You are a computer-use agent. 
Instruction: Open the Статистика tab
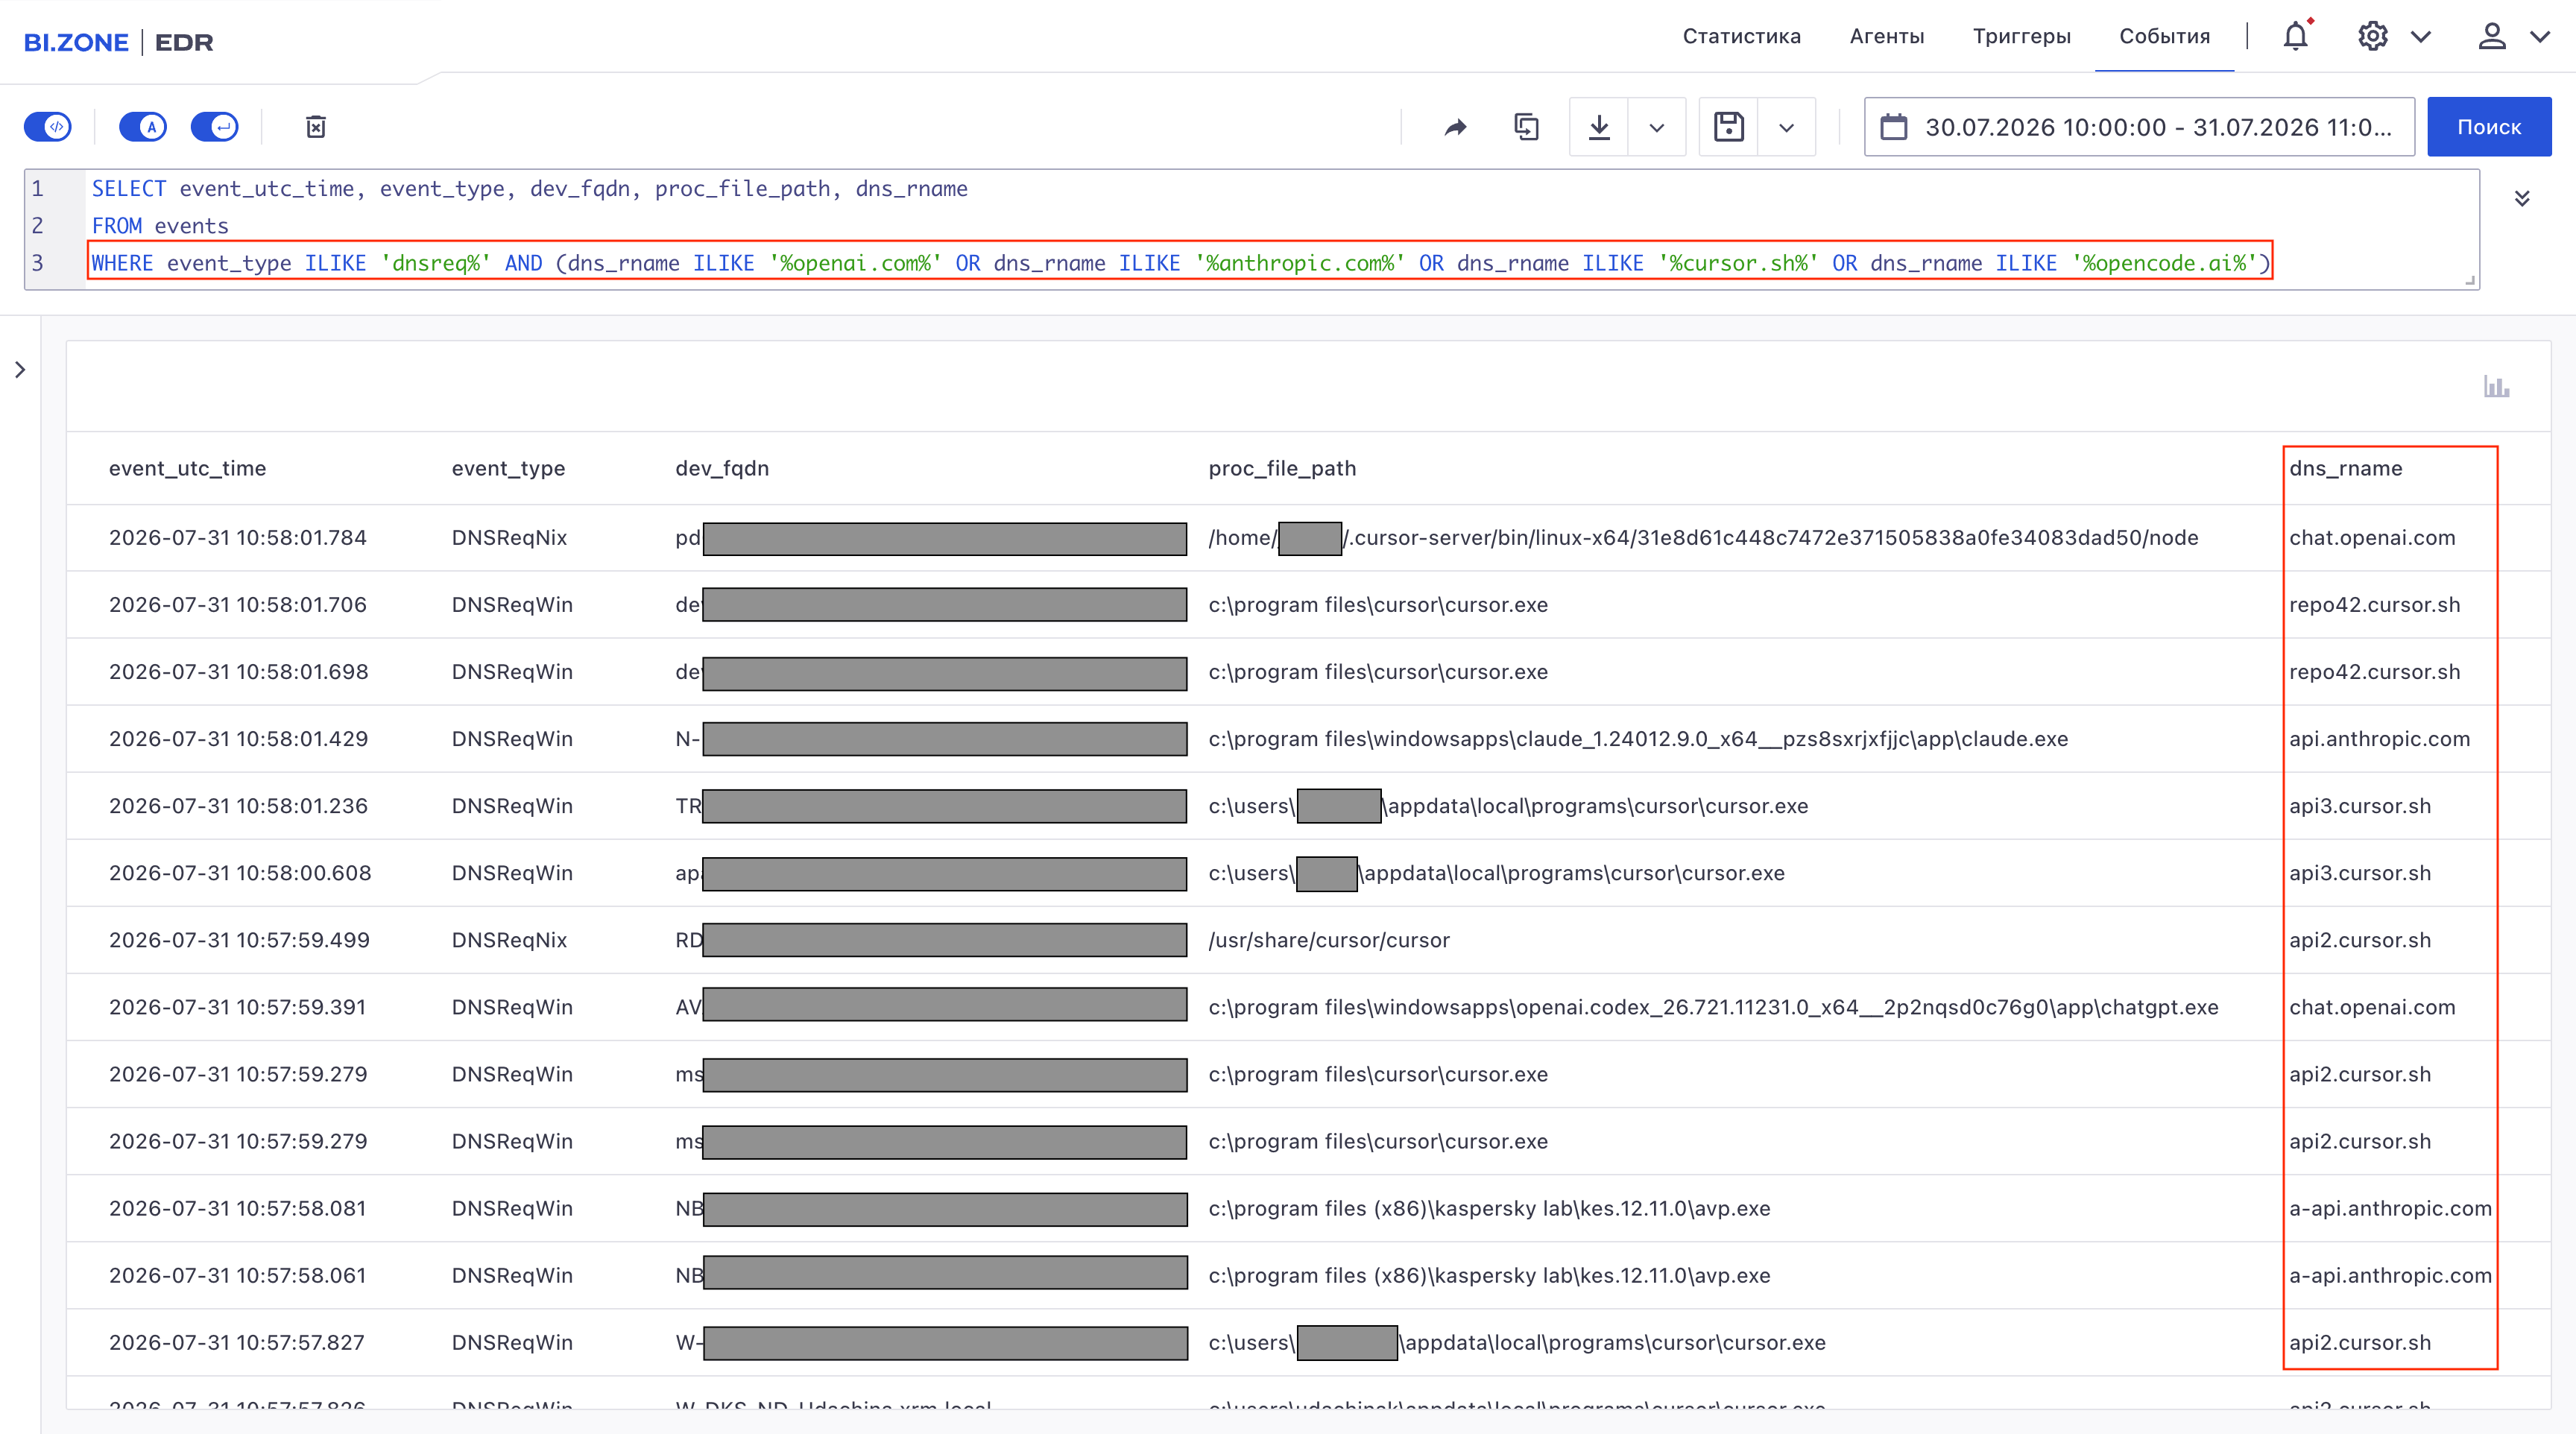click(x=1741, y=36)
